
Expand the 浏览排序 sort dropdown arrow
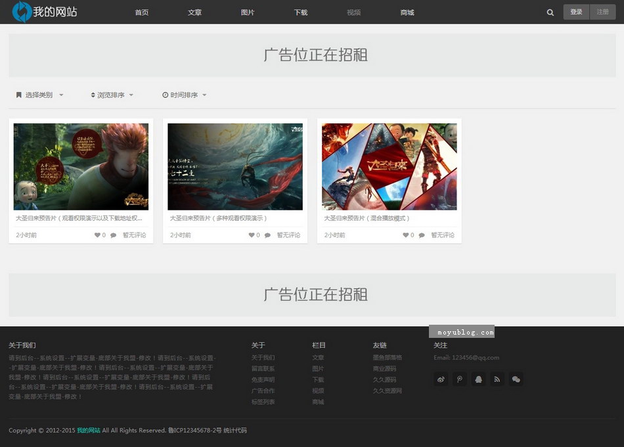tap(131, 95)
